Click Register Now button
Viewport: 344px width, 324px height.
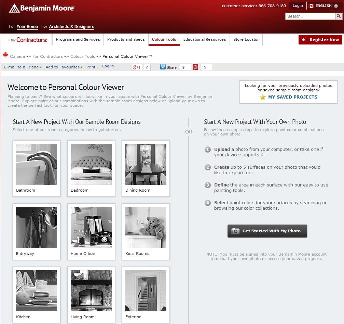(320, 40)
